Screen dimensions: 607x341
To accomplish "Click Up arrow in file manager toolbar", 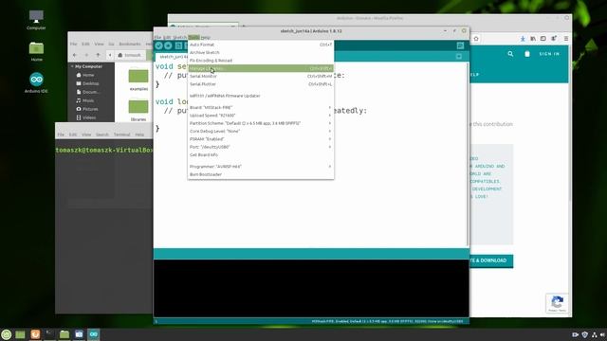I will coord(99,55).
